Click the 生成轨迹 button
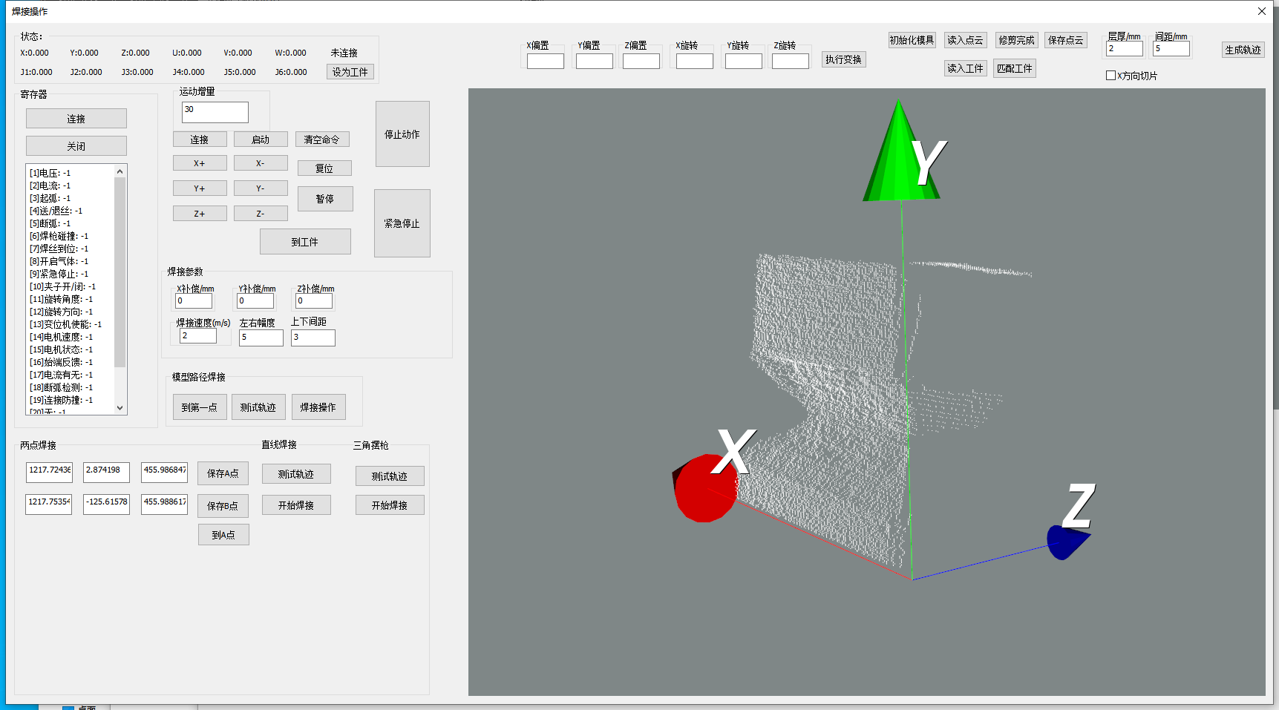Image resolution: width=1279 pixels, height=710 pixels. pyautogui.click(x=1243, y=50)
